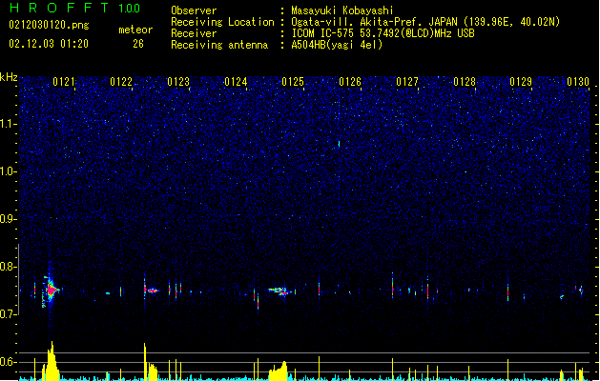The height and width of the screenshot is (381, 600).
Task: Click the meteor count 26
Action: click(138, 44)
